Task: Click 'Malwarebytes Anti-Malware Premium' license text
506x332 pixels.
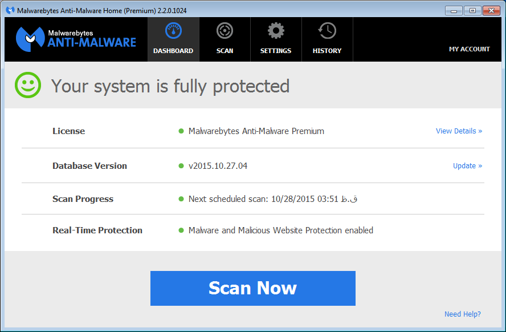Action: coord(256,131)
